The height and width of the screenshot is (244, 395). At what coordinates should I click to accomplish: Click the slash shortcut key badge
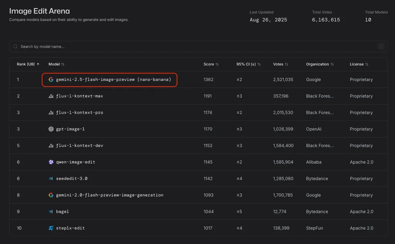381,47
